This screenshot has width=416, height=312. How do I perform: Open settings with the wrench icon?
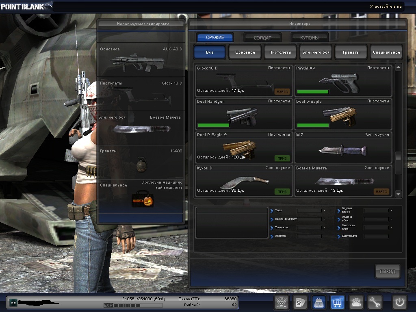click(x=375, y=302)
